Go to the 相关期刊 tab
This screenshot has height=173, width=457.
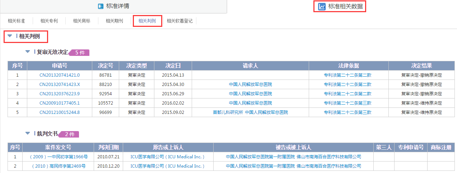click(x=114, y=21)
